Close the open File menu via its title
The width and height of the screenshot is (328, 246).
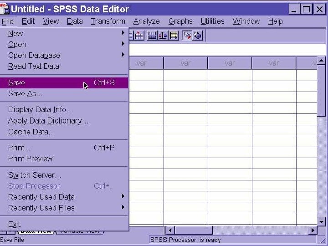coord(8,21)
